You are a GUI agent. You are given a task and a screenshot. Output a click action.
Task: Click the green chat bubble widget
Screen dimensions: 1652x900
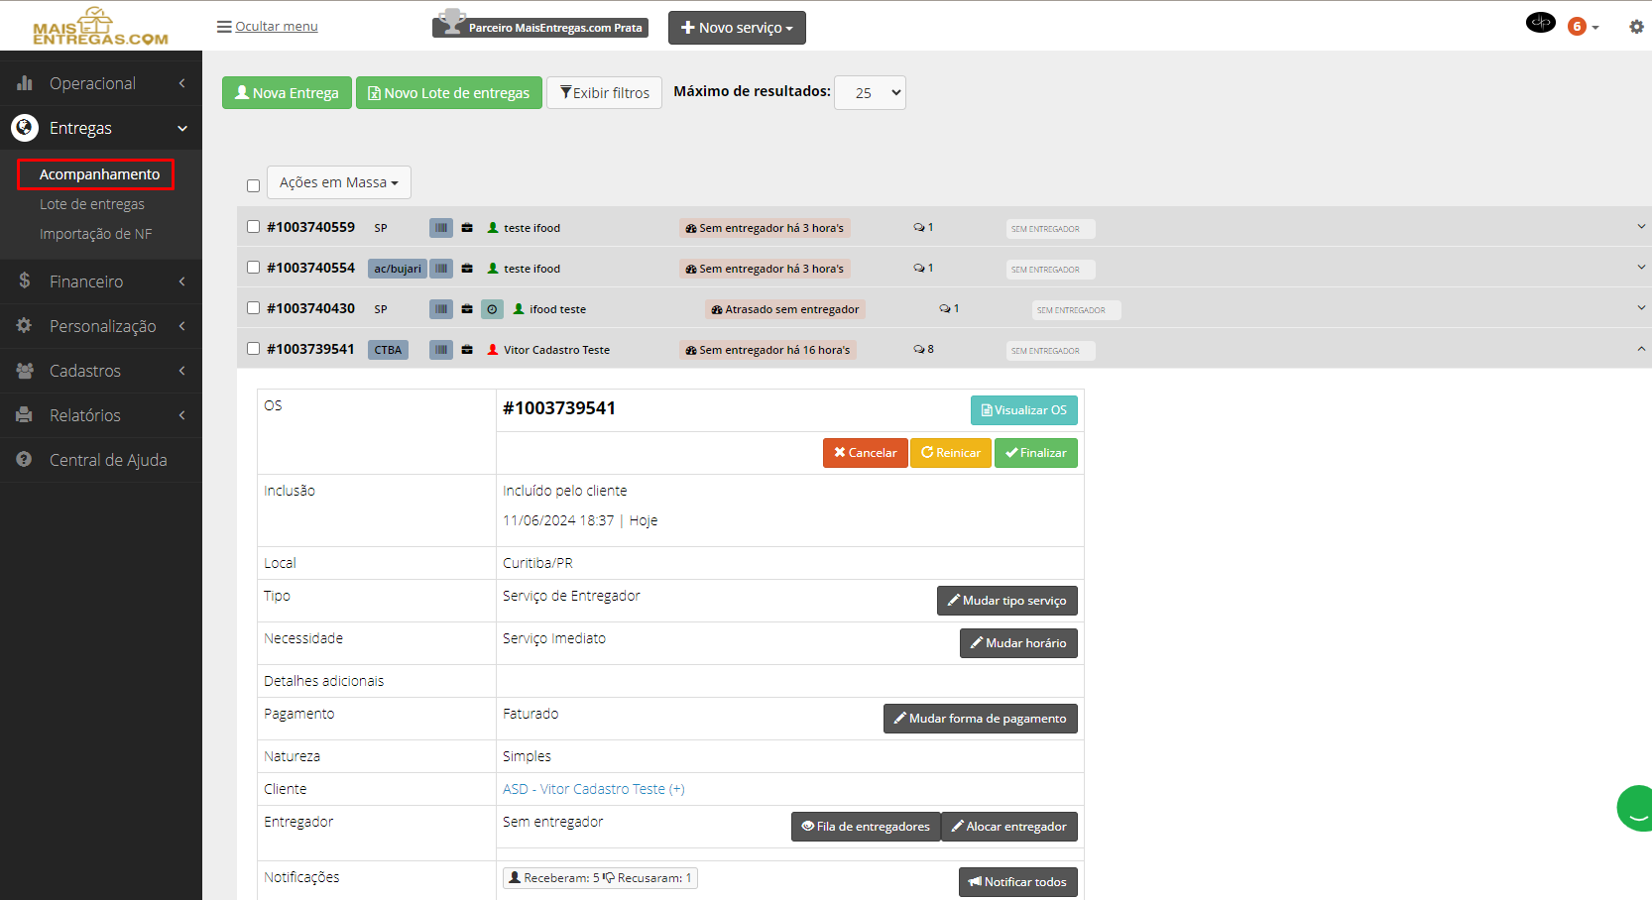pos(1635,808)
